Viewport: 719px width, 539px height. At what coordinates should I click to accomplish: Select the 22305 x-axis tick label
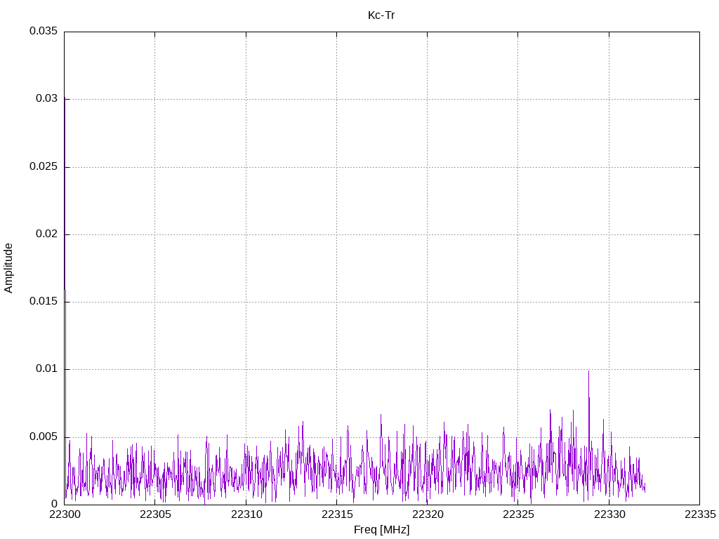(154, 514)
